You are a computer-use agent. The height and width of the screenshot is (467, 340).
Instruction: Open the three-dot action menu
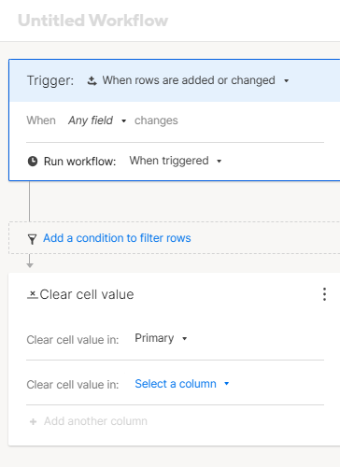tap(324, 294)
